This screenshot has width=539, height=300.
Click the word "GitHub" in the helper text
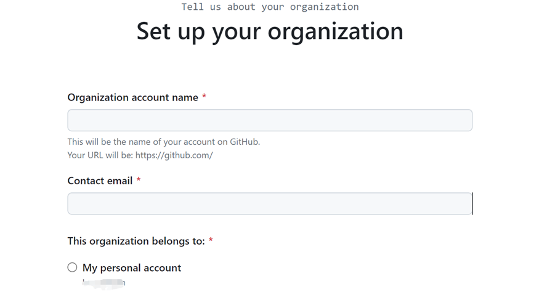(245, 142)
